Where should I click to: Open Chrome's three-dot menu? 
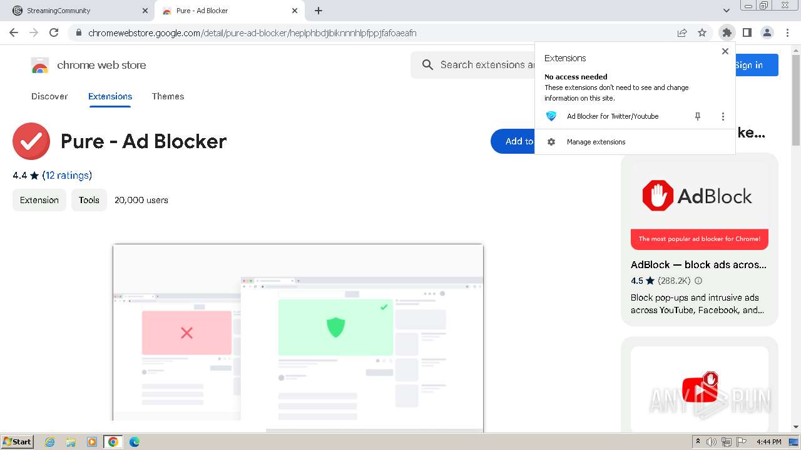coord(787,32)
